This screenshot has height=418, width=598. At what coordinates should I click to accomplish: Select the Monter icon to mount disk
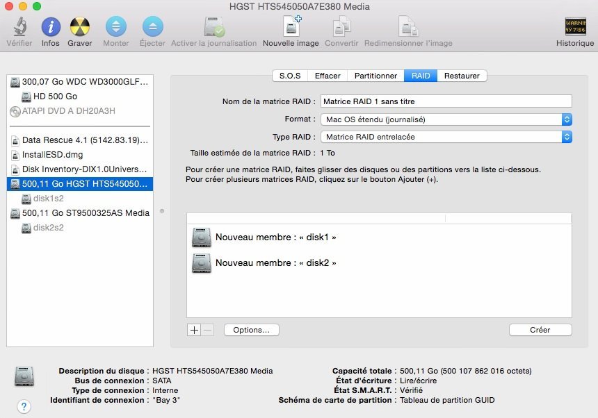pos(115,28)
